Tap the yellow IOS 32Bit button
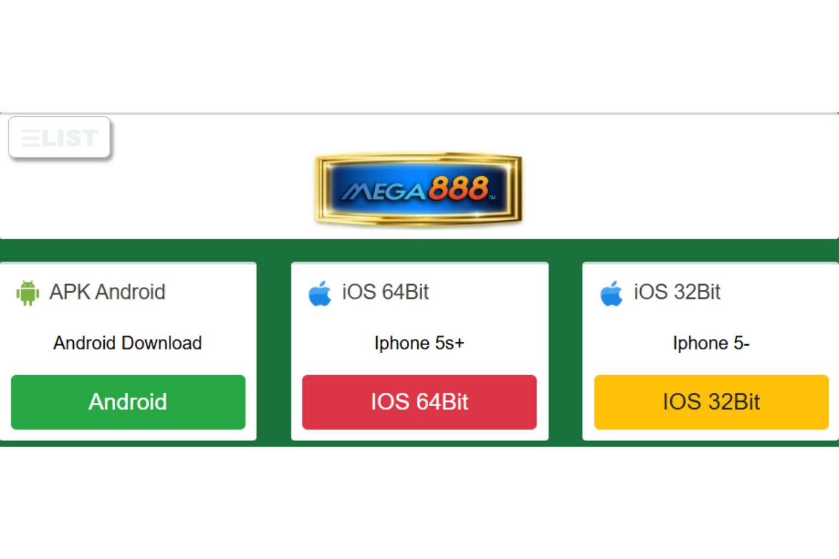The image size is (839, 559). click(x=711, y=402)
